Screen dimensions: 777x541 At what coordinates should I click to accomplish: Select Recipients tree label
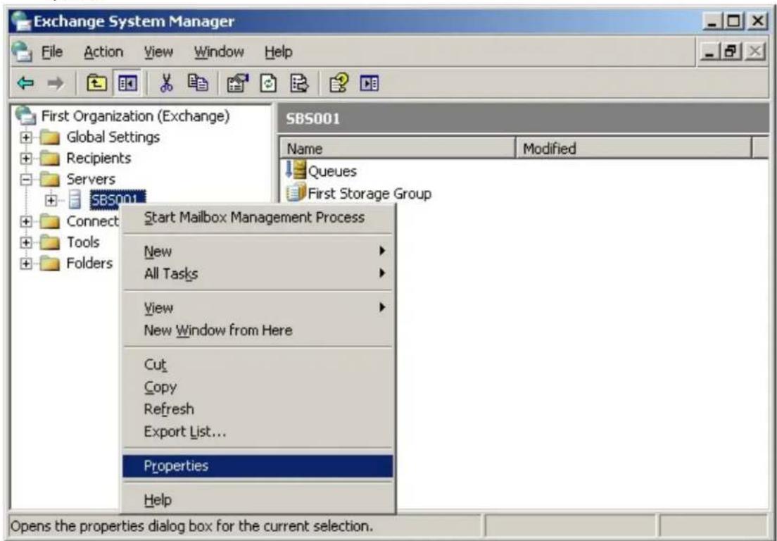(x=99, y=158)
